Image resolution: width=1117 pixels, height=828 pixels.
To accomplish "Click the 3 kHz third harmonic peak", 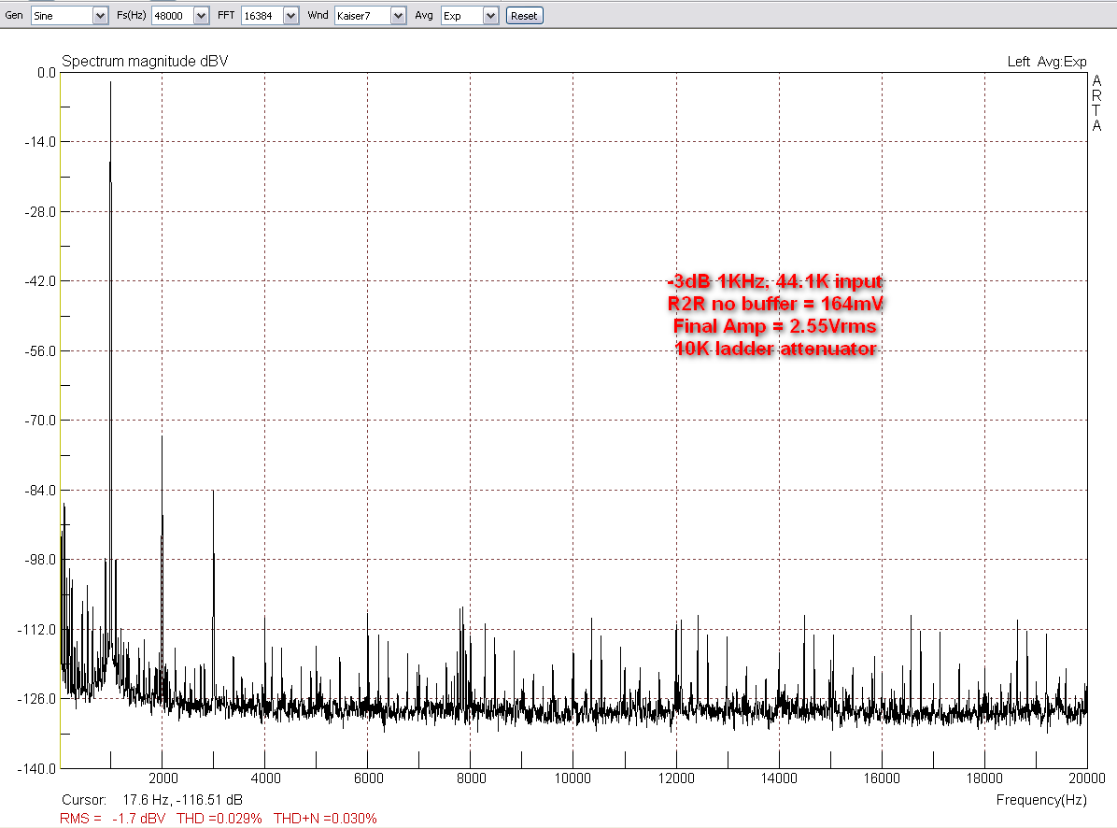I will pos(213,493).
